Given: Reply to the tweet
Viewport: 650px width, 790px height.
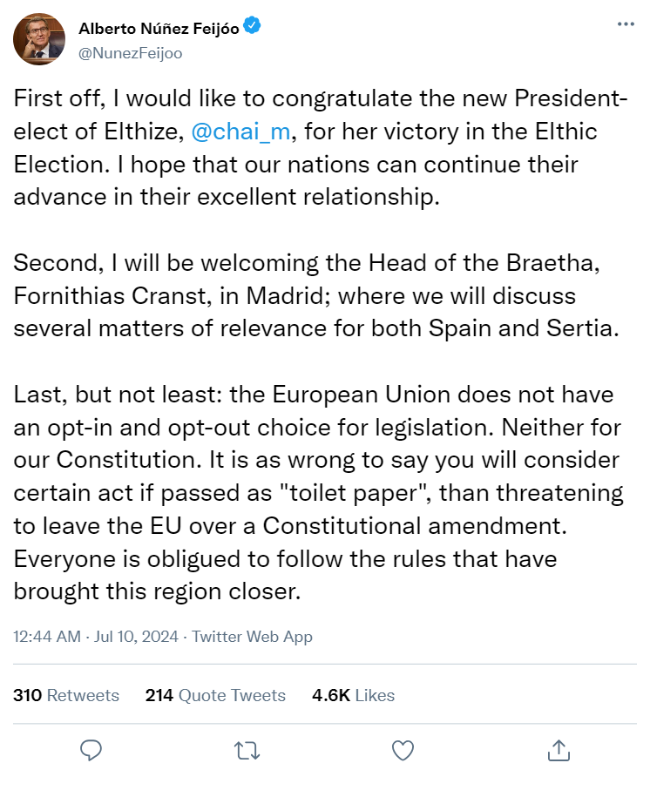Looking at the screenshot, I should pyautogui.click(x=92, y=749).
